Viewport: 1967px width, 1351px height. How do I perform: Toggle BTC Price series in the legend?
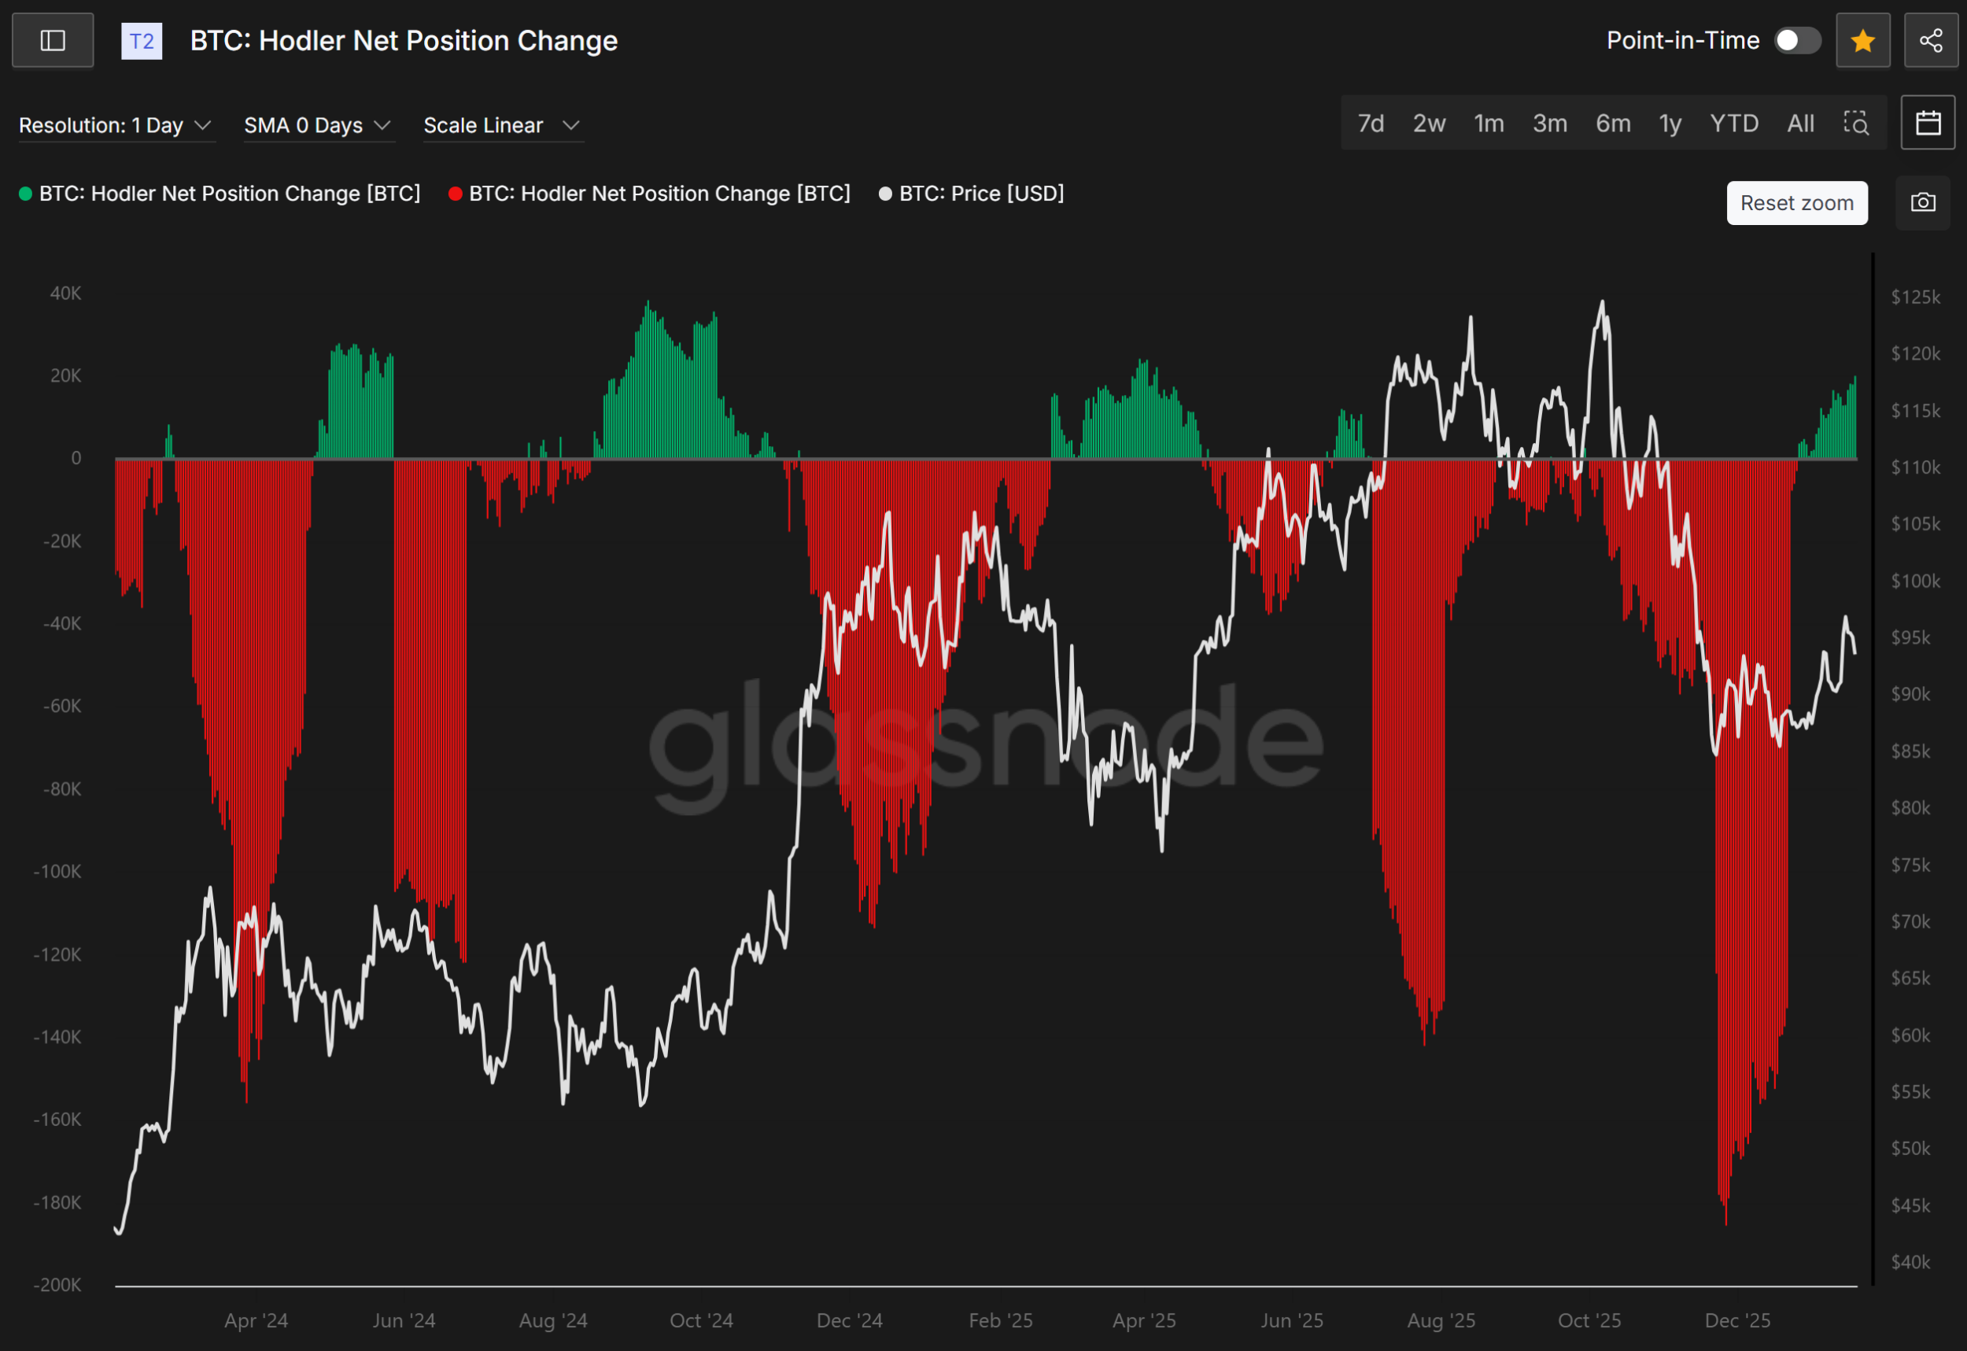[x=980, y=194]
